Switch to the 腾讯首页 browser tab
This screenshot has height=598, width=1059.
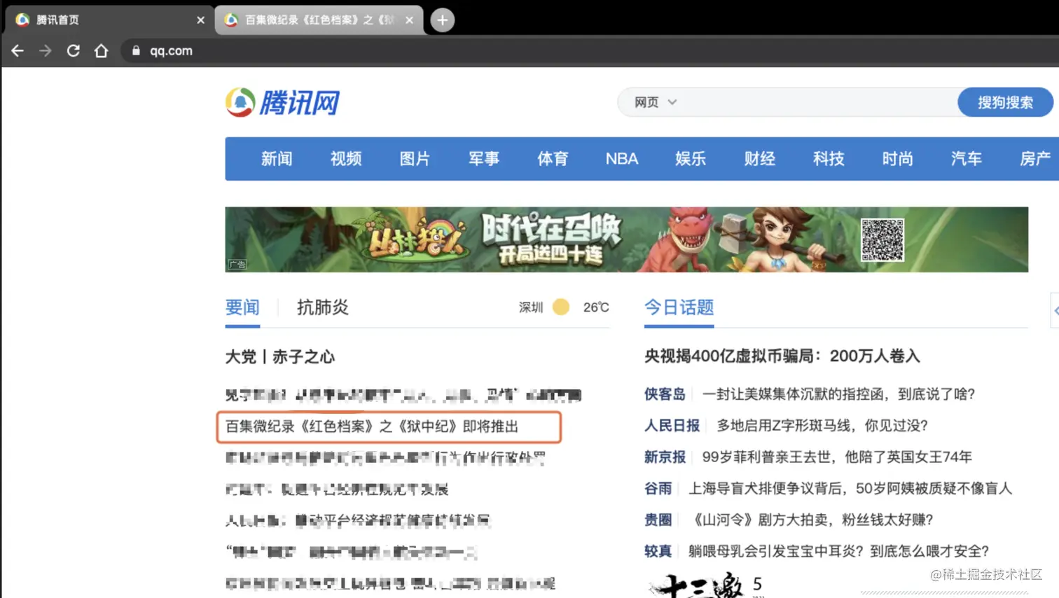coord(108,20)
